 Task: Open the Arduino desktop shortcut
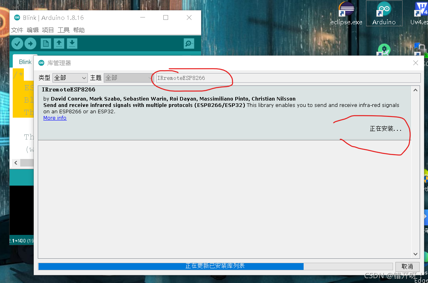pos(384,14)
